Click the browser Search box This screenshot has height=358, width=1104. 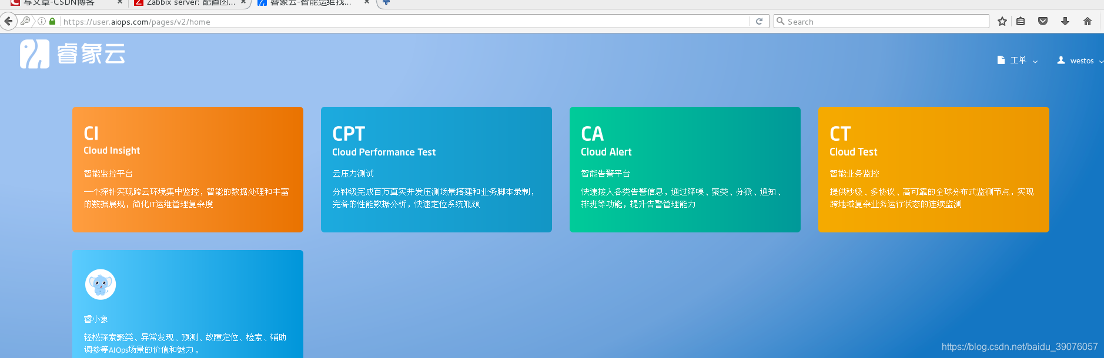(x=881, y=21)
